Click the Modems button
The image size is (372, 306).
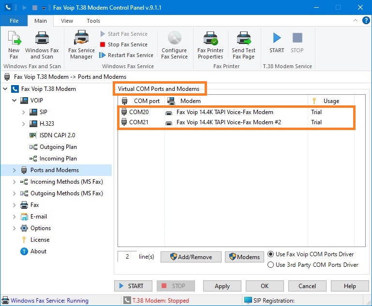(244, 257)
